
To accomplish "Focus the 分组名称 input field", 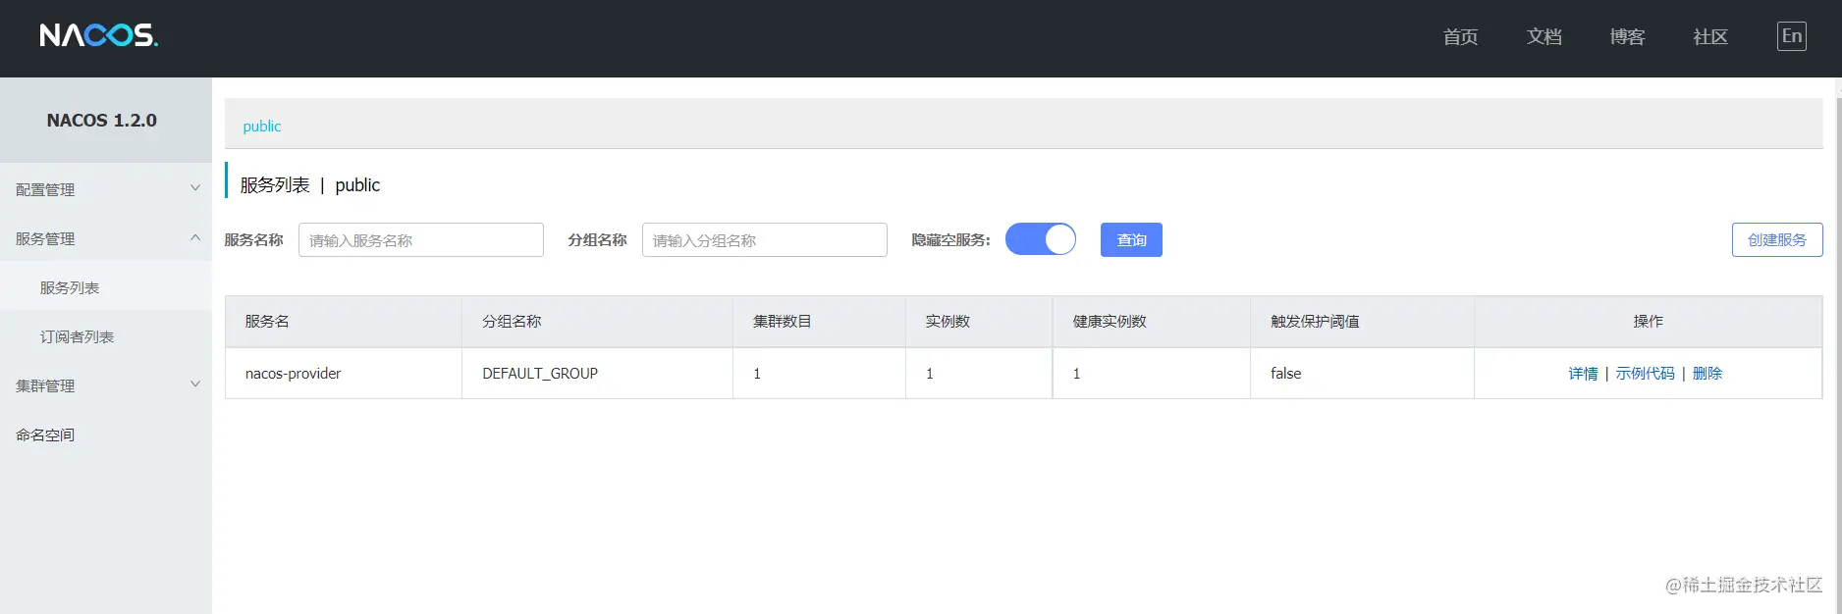I will [x=765, y=239].
